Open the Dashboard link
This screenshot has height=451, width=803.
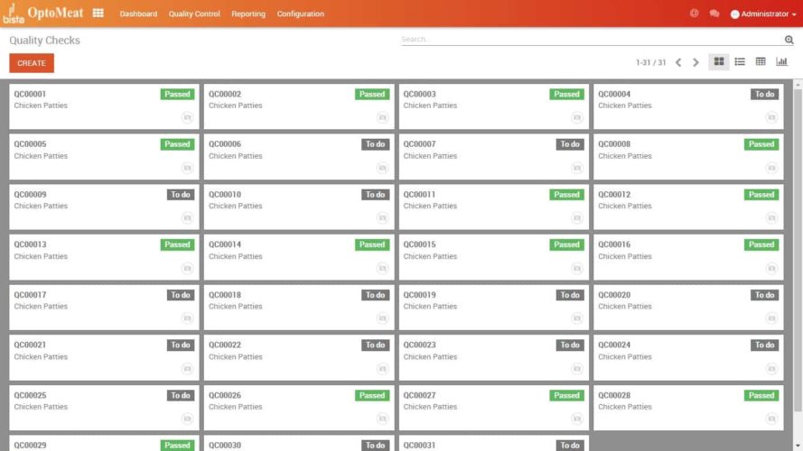138,14
